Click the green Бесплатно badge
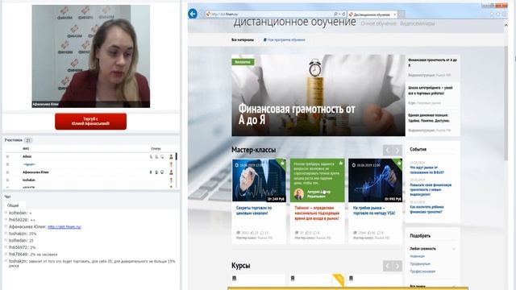The width and height of the screenshot is (516, 290). (x=243, y=62)
